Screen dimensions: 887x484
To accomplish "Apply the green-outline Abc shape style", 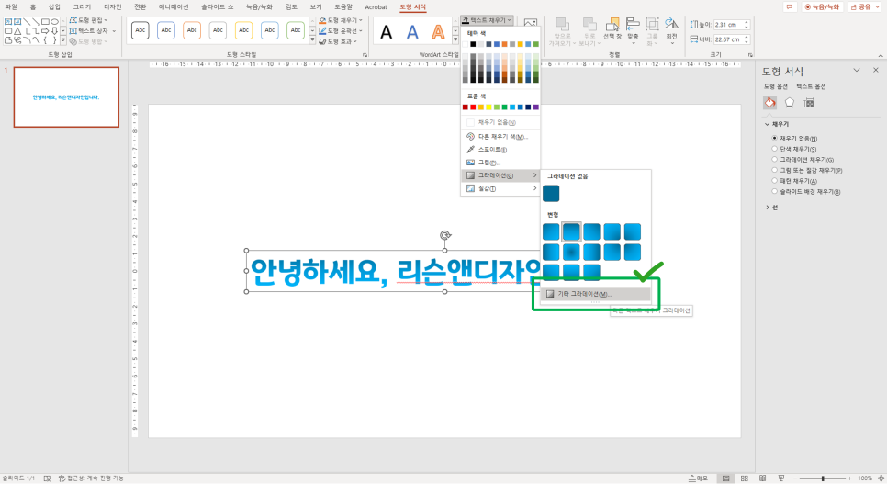I will 296,30.
